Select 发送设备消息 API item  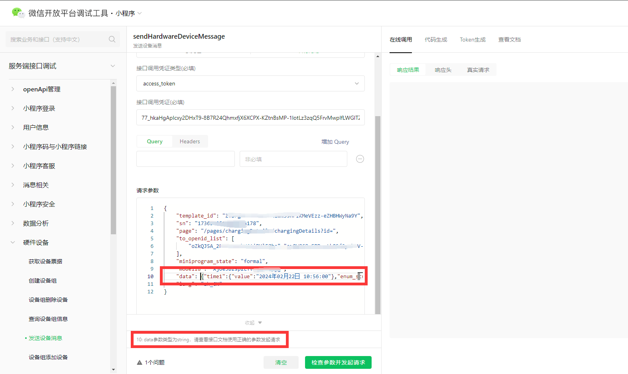pyautogui.click(x=45, y=338)
